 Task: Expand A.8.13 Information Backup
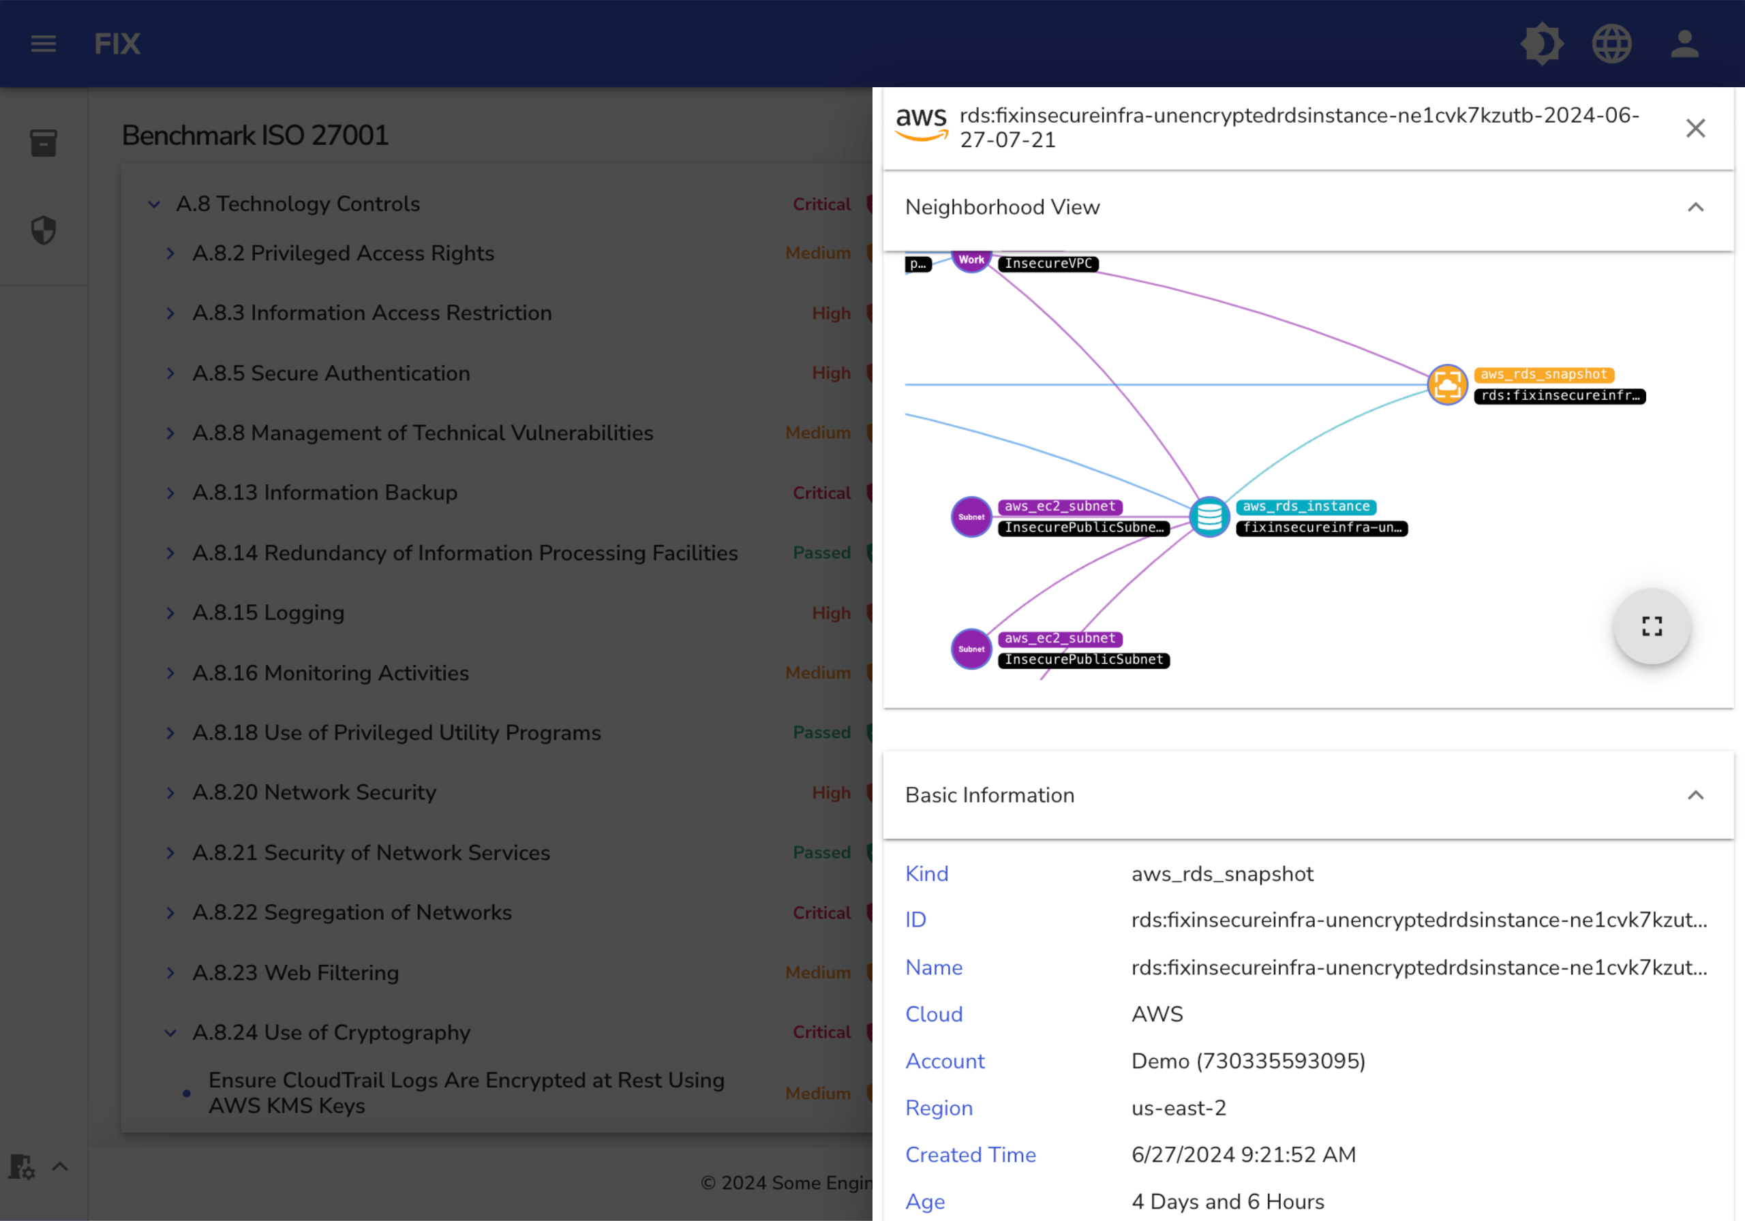click(x=170, y=493)
